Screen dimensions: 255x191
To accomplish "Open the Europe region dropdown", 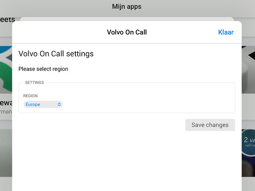I will (43, 104).
